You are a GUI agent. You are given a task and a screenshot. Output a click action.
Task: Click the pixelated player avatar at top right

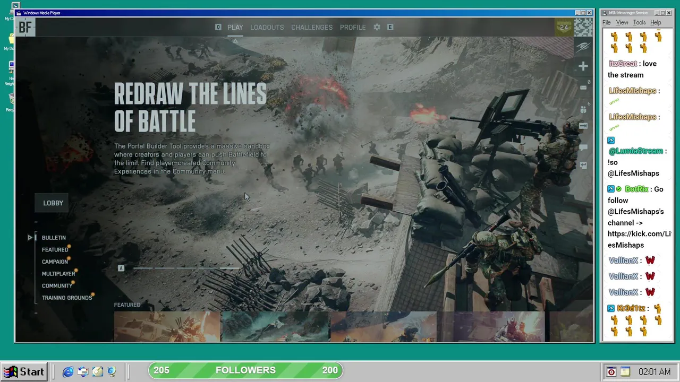coord(583,28)
